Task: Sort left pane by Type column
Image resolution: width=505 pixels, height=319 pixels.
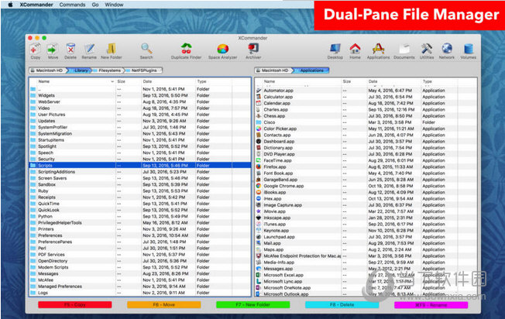Action: 214,81
